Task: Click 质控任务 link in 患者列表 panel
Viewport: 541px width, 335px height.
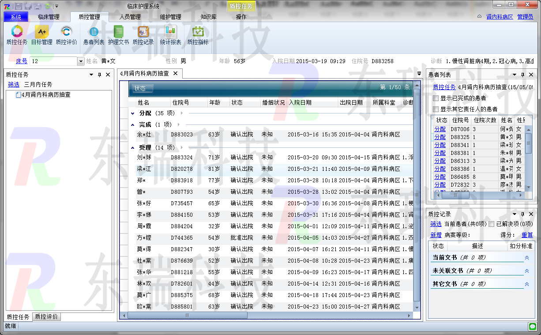Action: [444, 87]
